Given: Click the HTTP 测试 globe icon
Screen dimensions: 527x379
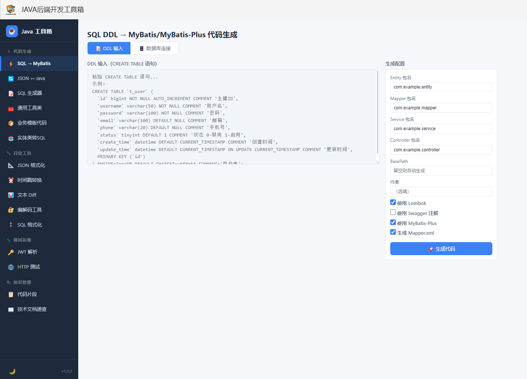Looking at the screenshot, I should point(11,267).
